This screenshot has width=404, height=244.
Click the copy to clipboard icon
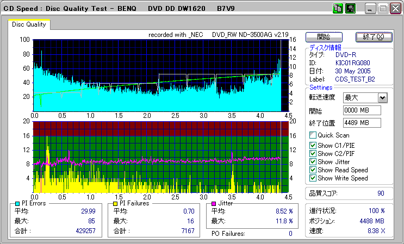click(338, 8)
